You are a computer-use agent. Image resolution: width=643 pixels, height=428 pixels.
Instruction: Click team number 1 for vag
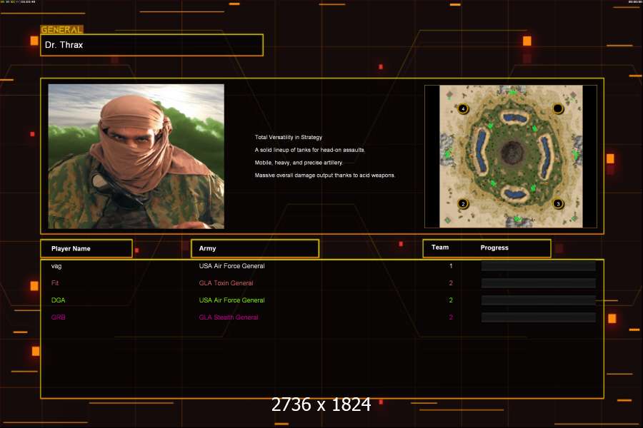[451, 266]
